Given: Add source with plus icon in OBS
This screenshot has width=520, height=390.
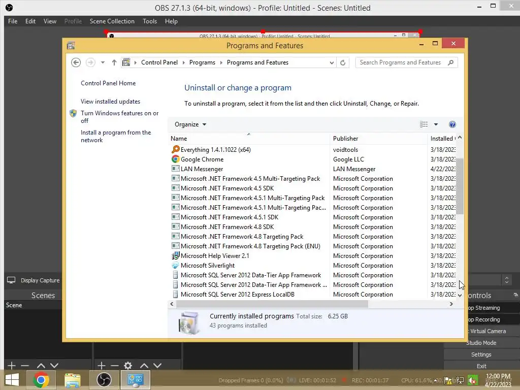Looking at the screenshot, I should [102, 366].
